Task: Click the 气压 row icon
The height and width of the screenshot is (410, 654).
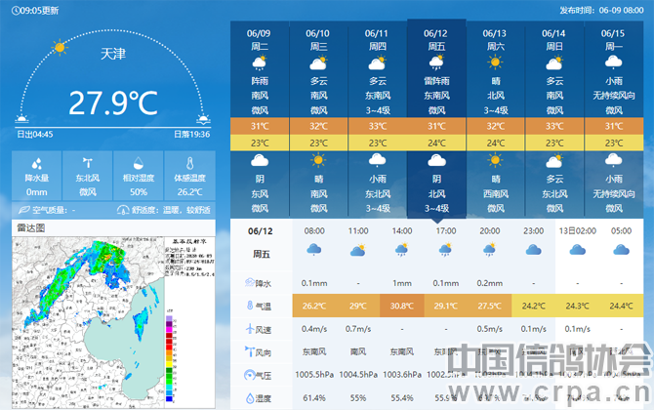Action: (249, 375)
